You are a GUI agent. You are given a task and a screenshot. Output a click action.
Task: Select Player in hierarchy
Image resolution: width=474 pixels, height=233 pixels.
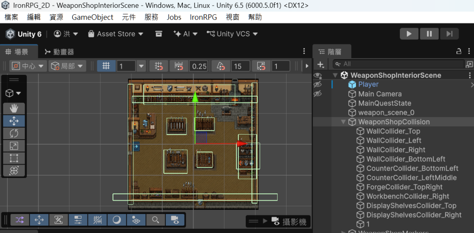[x=368, y=85]
